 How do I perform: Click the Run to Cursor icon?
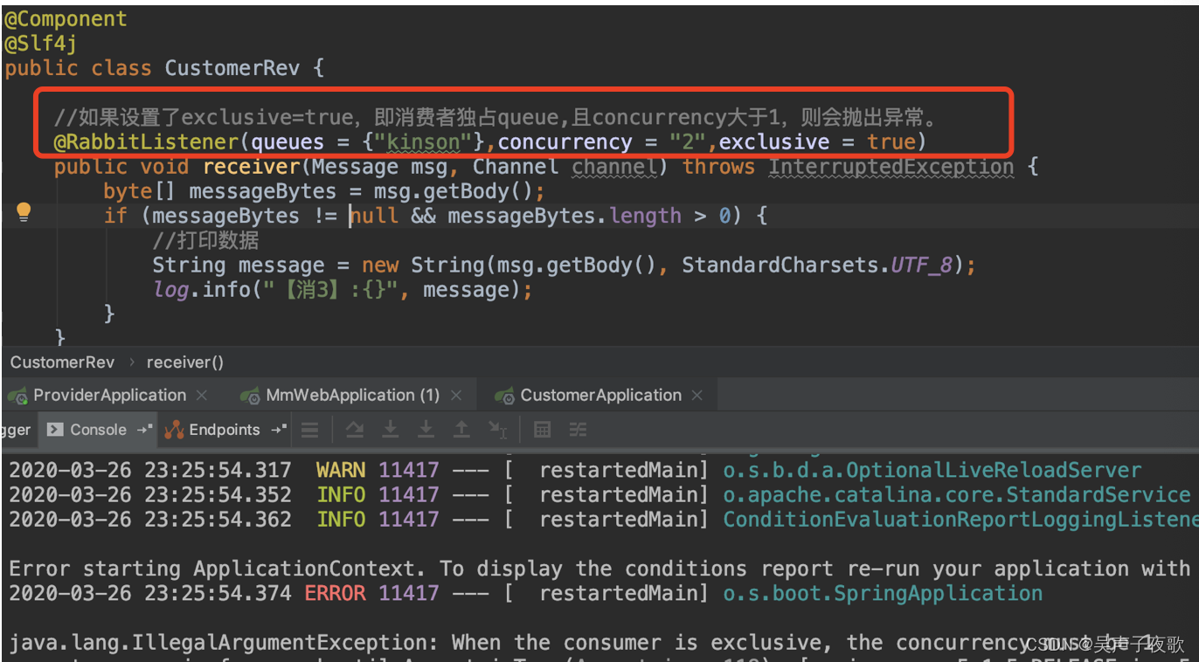point(498,429)
